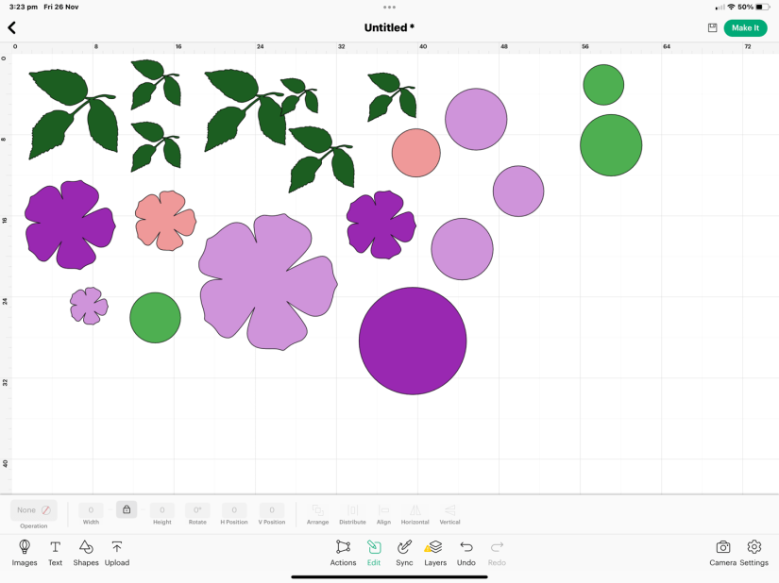Toggle the Edit toolbar tab
Screen dimensions: 779x583
pos(374,552)
